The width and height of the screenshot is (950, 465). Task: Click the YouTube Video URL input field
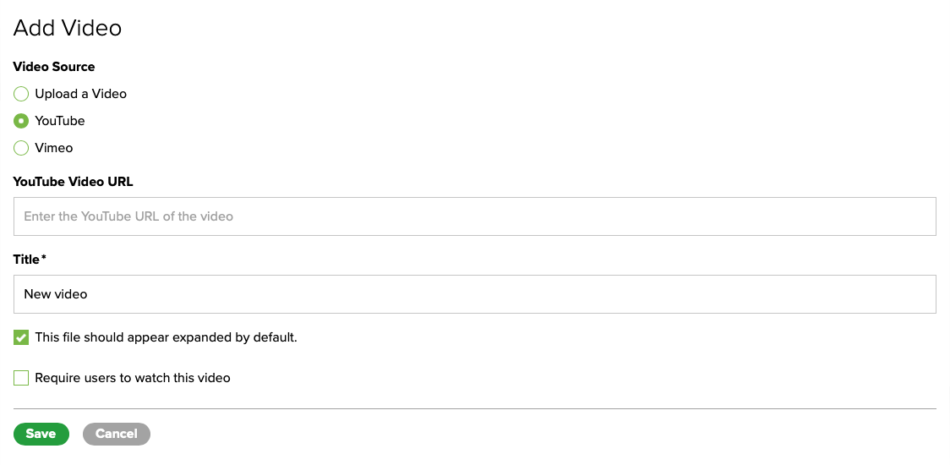pyautogui.click(x=474, y=216)
